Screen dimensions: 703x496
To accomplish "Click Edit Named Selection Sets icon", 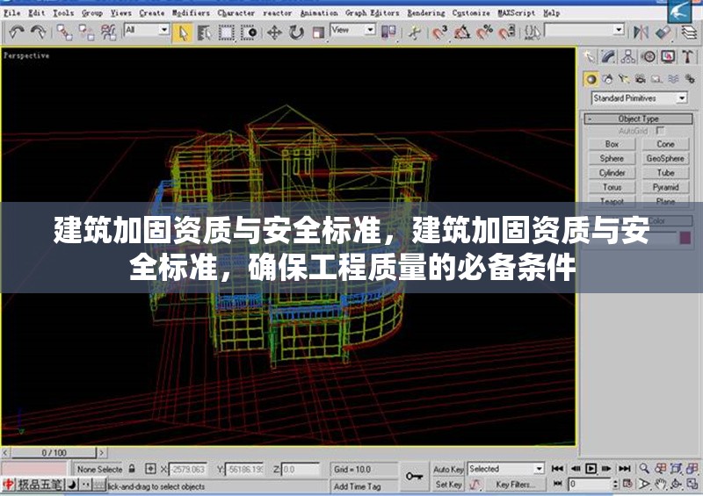I will (x=533, y=32).
